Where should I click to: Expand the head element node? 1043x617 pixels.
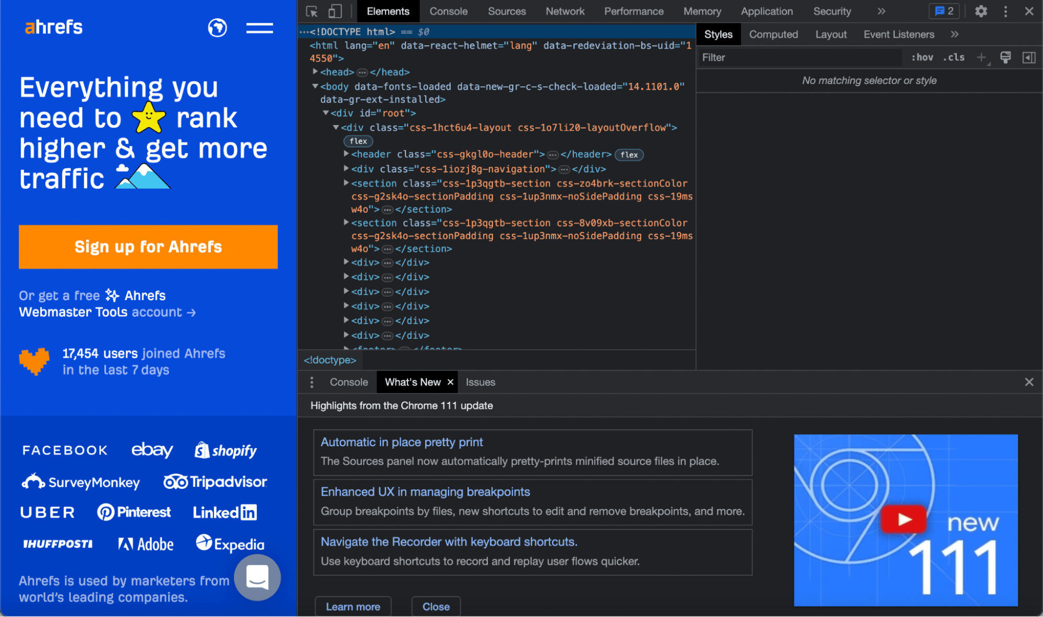[315, 72]
